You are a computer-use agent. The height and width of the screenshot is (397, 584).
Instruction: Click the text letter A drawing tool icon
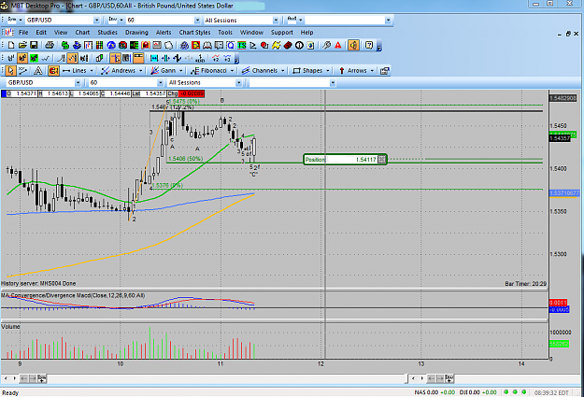click(x=38, y=70)
